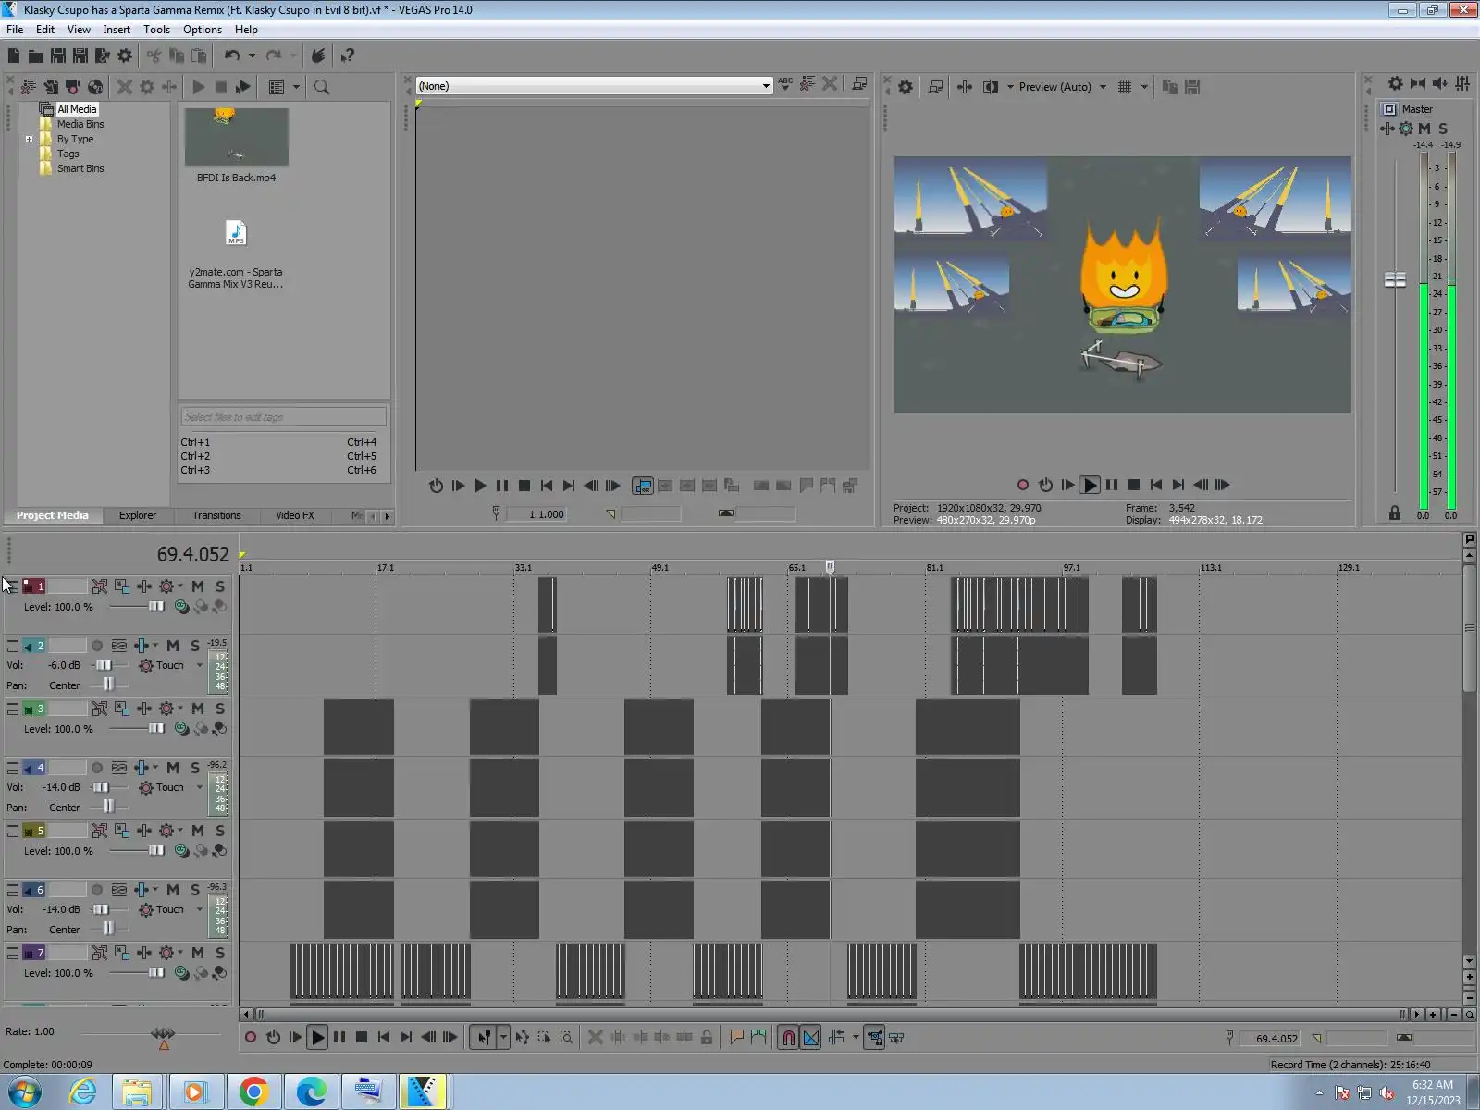This screenshot has width=1480, height=1110.
Task: Arm audio track 2 for recording
Action: point(97,646)
